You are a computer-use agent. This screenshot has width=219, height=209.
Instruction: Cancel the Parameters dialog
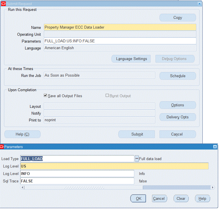coord(159,198)
